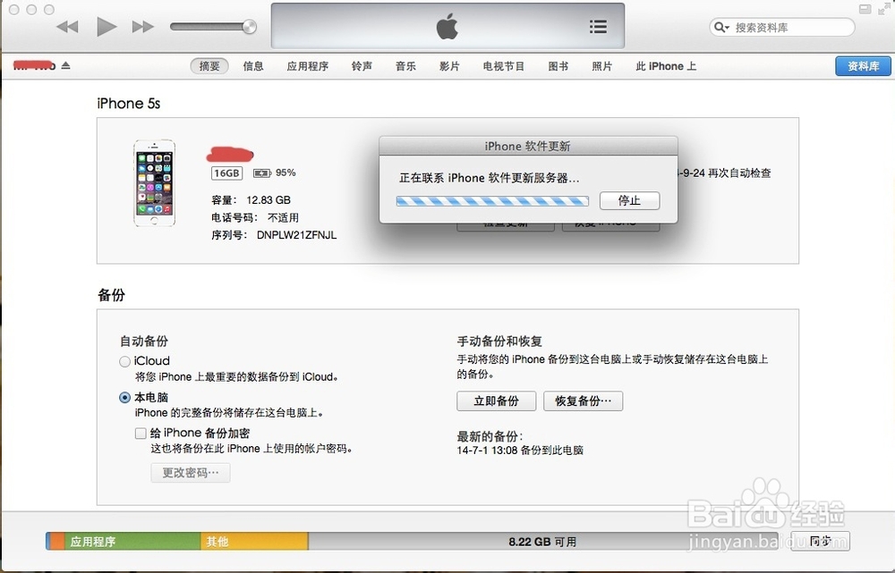Click the 电话号码 不适用 text
Screen dimensions: 895x573
[254, 218]
